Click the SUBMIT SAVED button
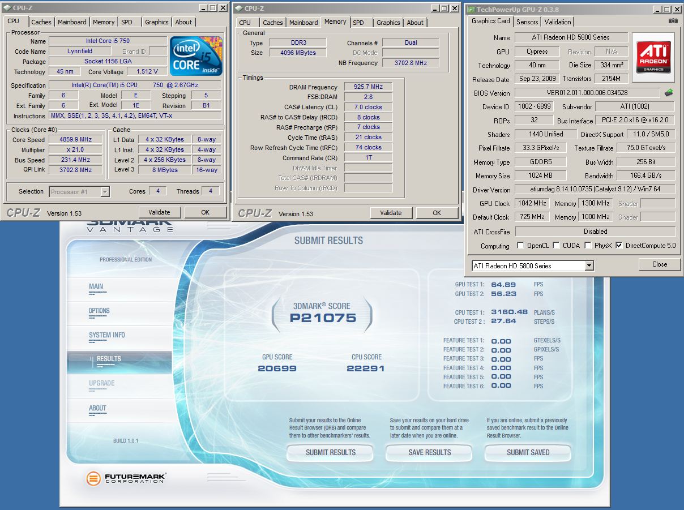684x510 pixels. [528, 452]
